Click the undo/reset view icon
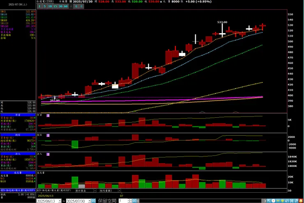The height and width of the screenshot is (203, 304). [x=287, y=201]
